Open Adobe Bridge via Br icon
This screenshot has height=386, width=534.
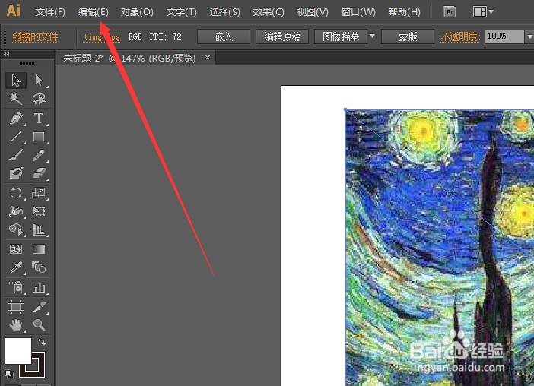point(450,12)
